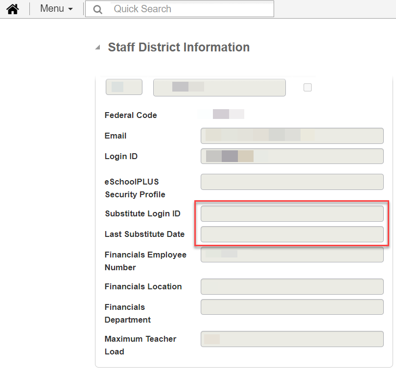Viewport: 396px width, 374px height.
Task: Collapse the Staff District Information section
Action: coord(98,47)
